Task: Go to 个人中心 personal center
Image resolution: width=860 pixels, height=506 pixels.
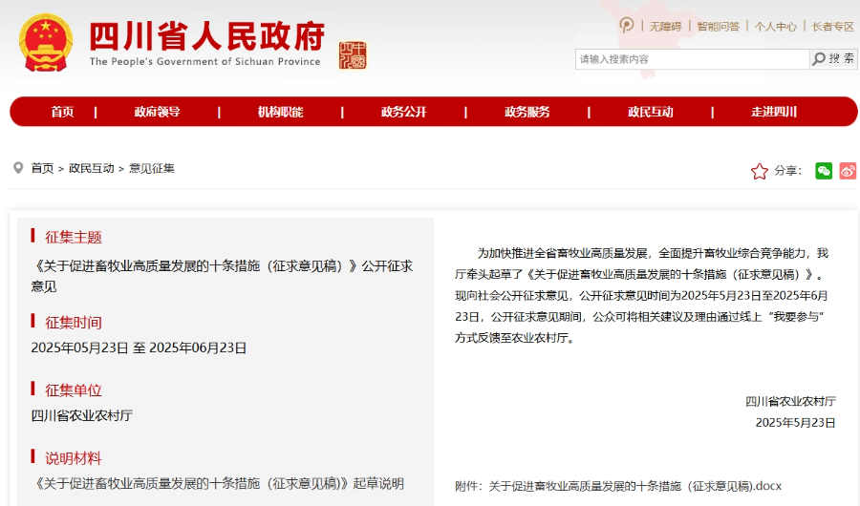Action: point(775,27)
